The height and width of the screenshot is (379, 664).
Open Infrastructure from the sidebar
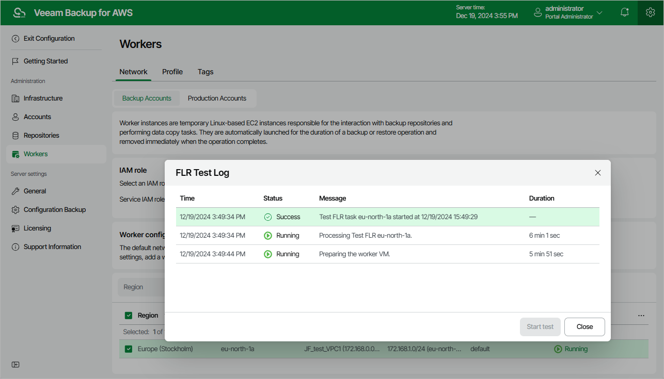tap(43, 98)
